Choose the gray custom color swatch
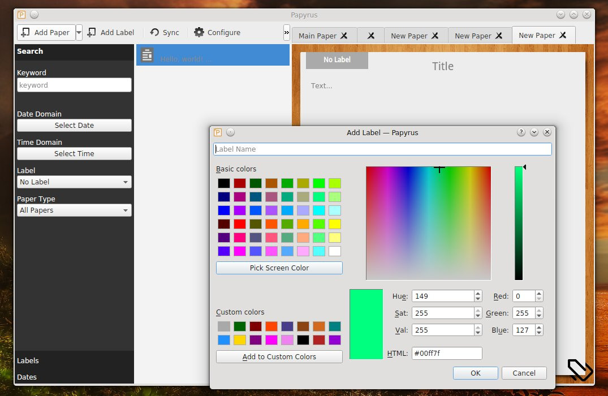 [x=224, y=326]
